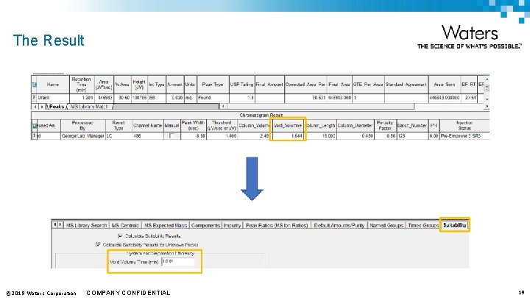Click the Injection Status column header

click(464, 126)
